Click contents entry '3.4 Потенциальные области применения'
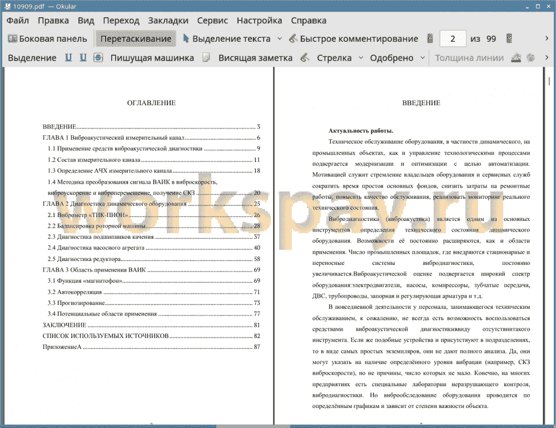This screenshot has height=428, width=556. click(x=154, y=314)
